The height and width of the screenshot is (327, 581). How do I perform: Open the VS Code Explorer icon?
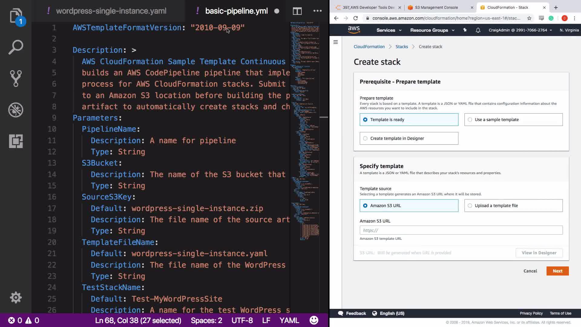(x=16, y=16)
